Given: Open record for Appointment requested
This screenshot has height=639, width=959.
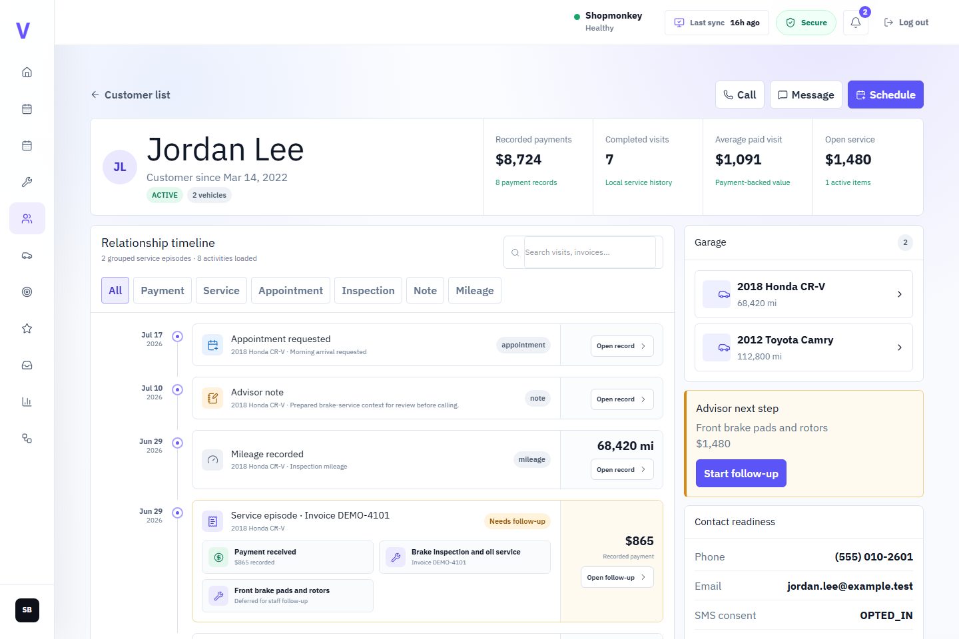Looking at the screenshot, I should coord(622,346).
